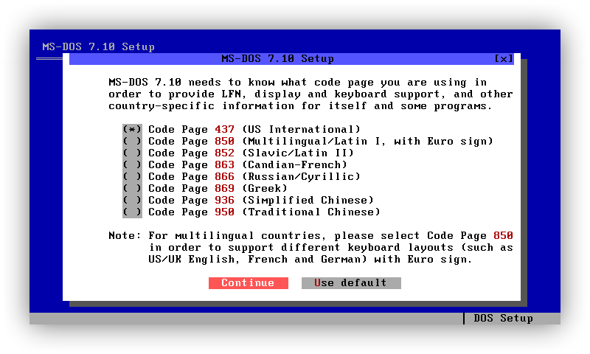Choose Code Page 850 Multilingual radio option
This screenshot has width=590, height=354.
click(x=132, y=142)
